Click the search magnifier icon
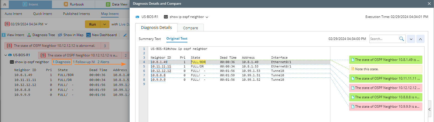 pos(401,39)
